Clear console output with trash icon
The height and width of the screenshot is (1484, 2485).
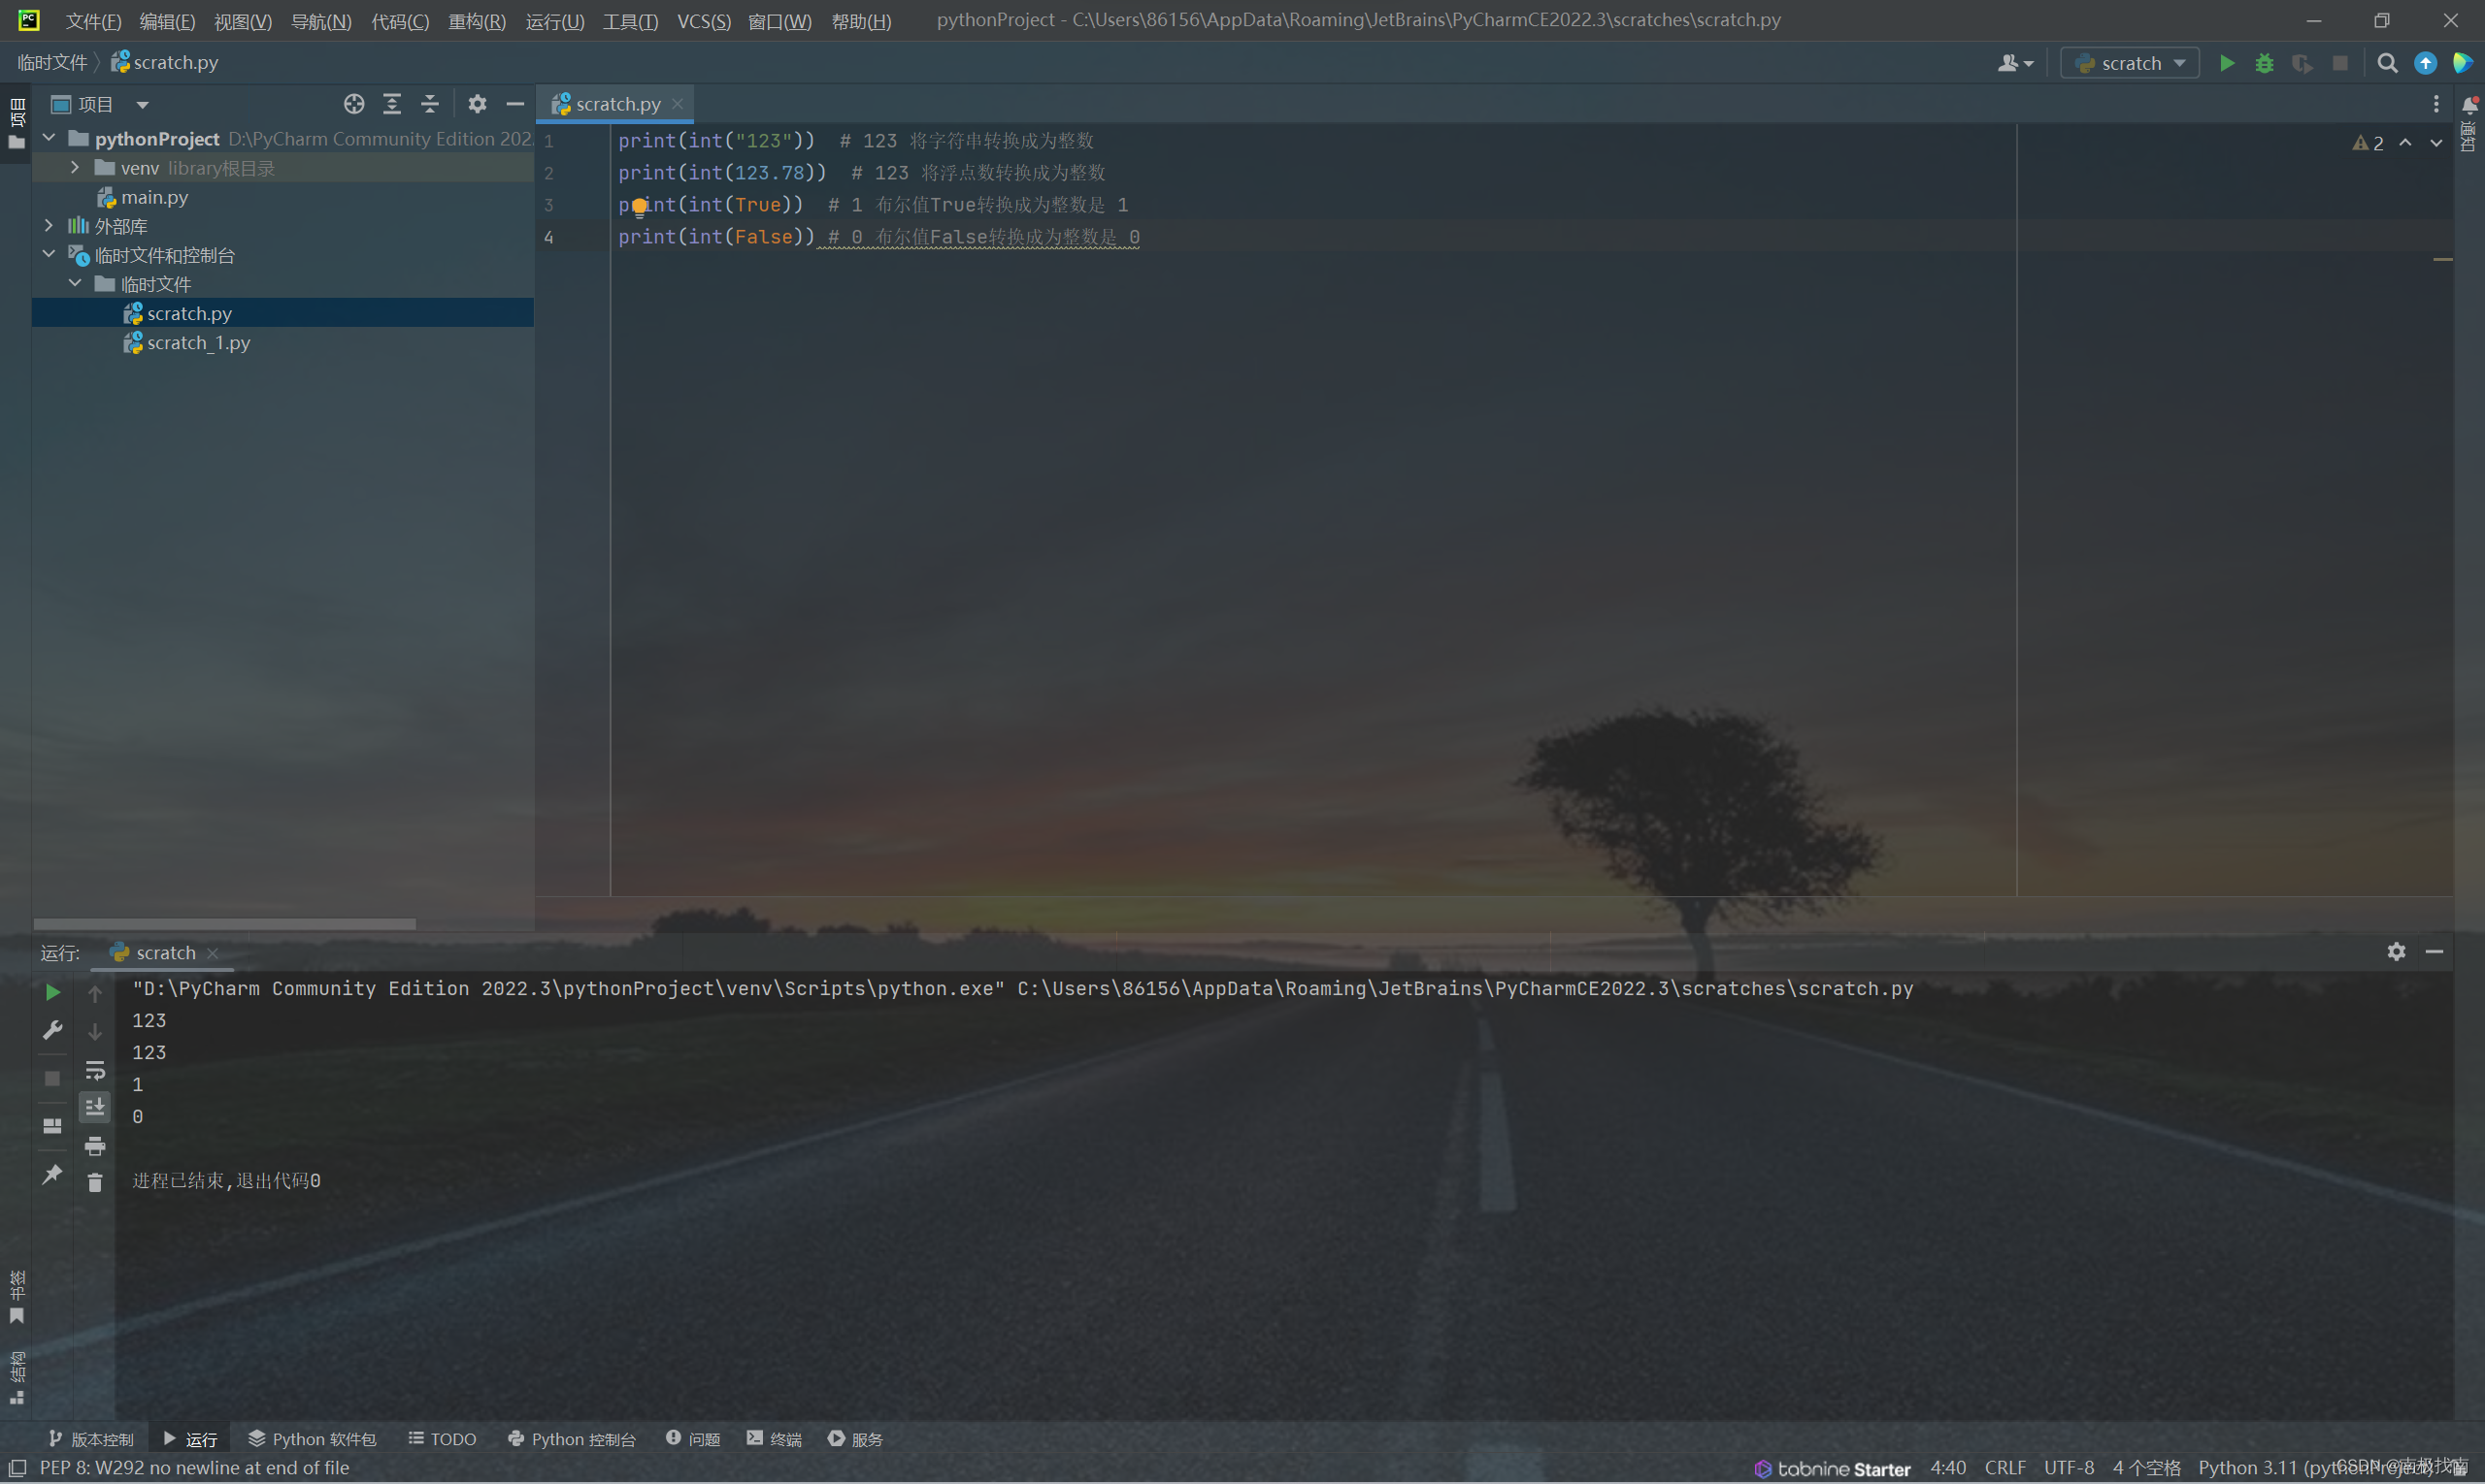point(95,1183)
